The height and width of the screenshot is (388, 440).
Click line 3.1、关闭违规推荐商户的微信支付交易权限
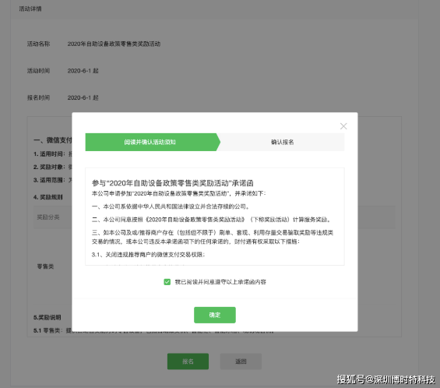click(x=148, y=255)
